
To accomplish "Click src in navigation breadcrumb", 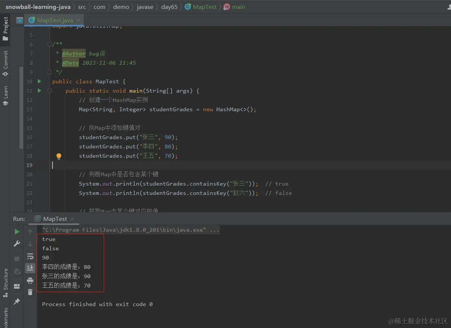I will pyautogui.click(x=82, y=7).
